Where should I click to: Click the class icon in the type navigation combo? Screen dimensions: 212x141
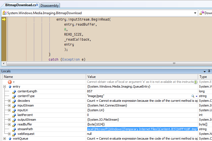[x=4, y=13]
